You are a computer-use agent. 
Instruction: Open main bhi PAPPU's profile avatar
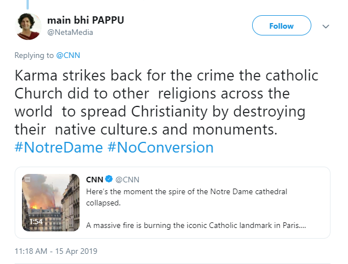point(28,26)
